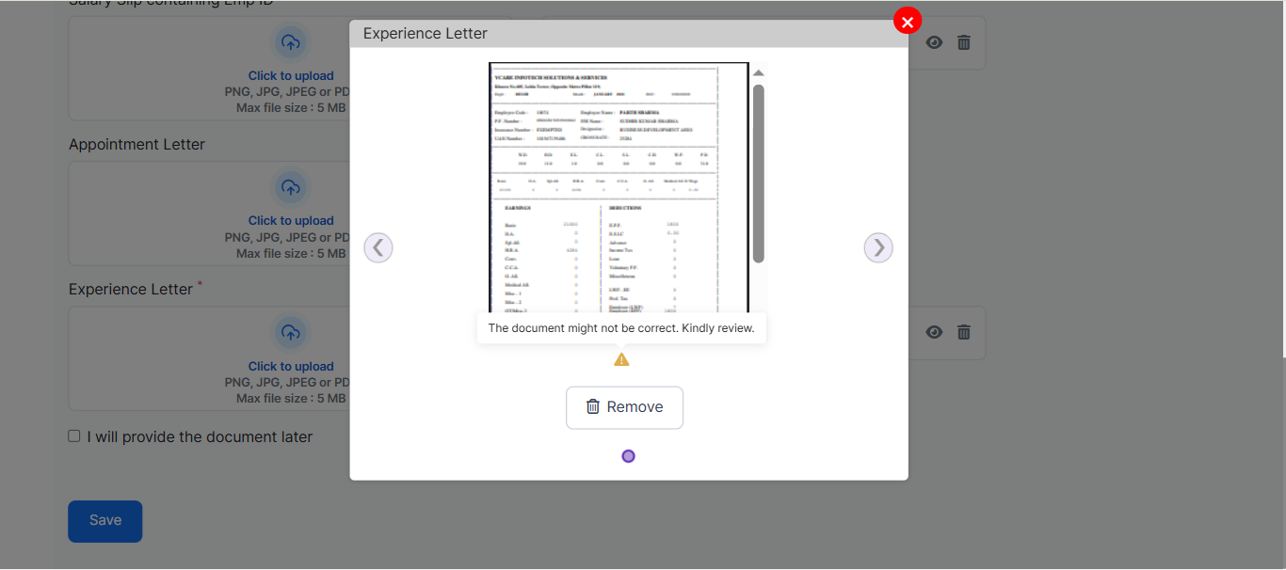Open the previewed salary slip thumbnail
This screenshot has height=570, width=1286.
click(x=619, y=187)
